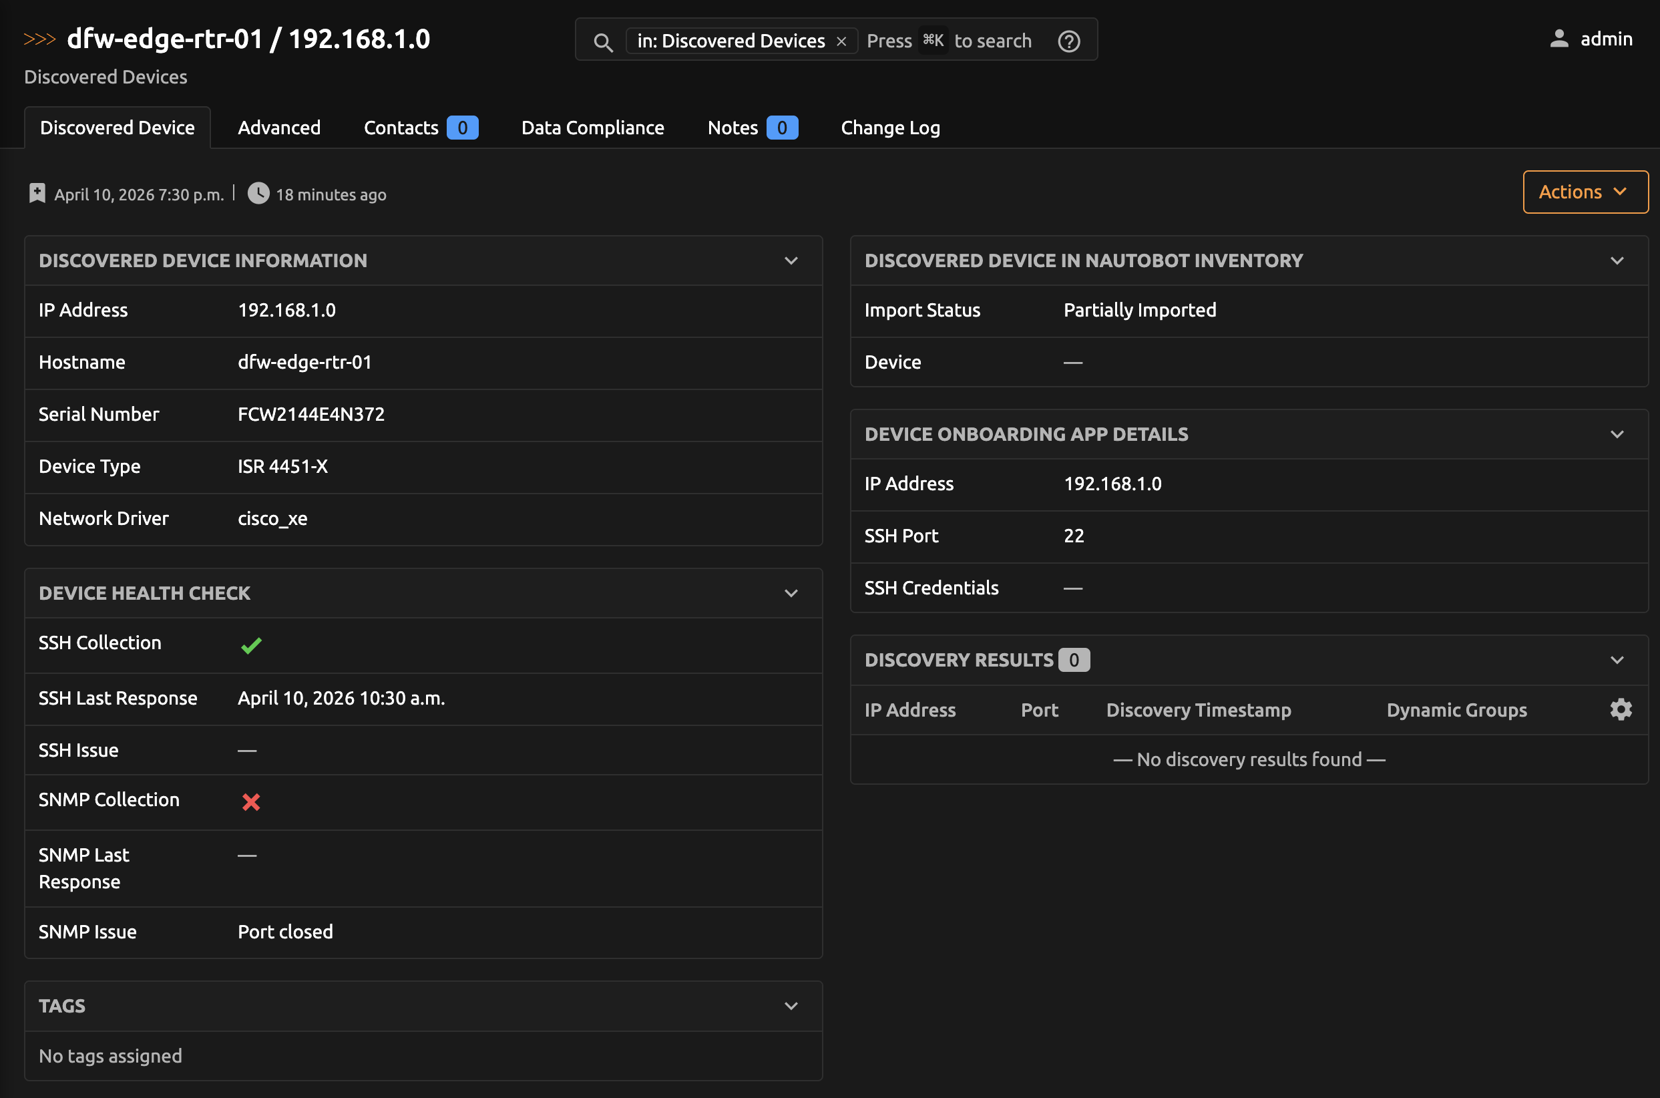Click the admin user avatar icon

(1559, 39)
